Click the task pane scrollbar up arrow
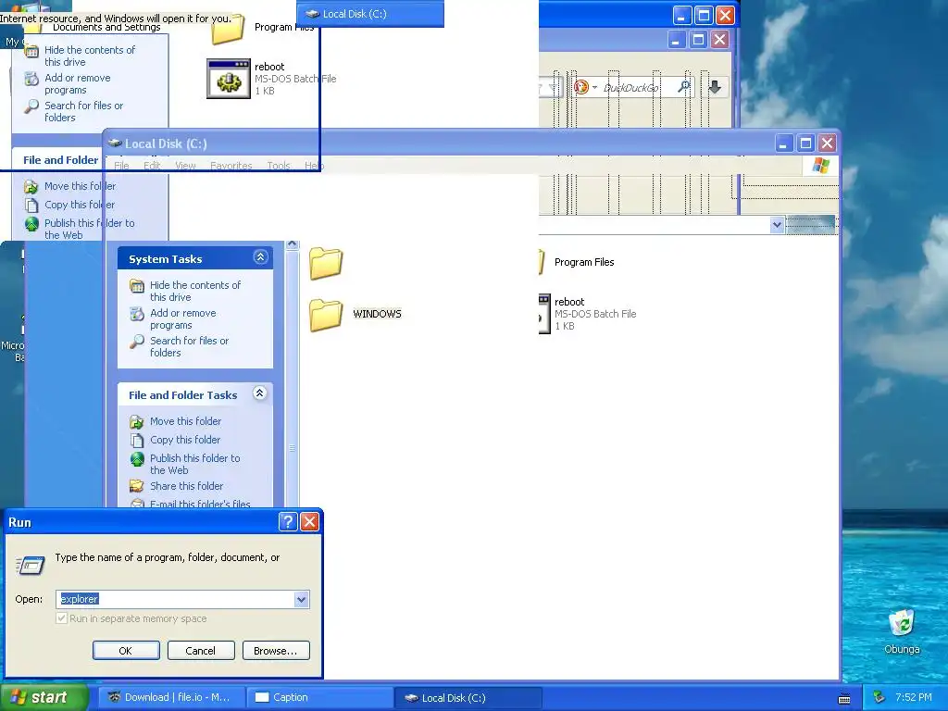This screenshot has width=948, height=711. [x=292, y=244]
